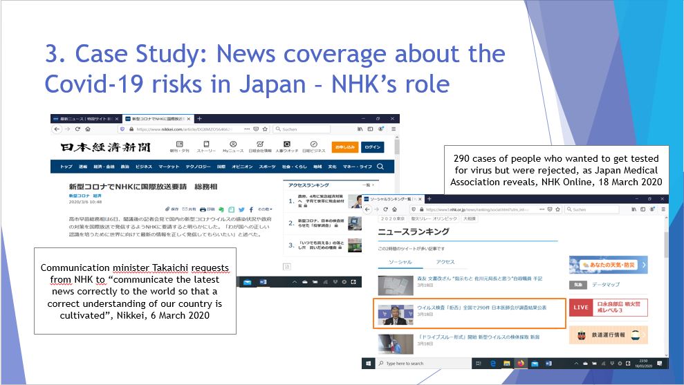
Task: Click Back arrow in NHK browser window
Action: pos(367,209)
